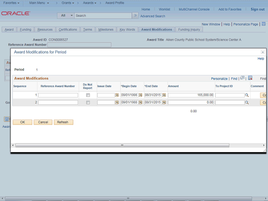268x201 pixels.
Task: Click the Amount field in row 1
Action: [x=191, y=95]
